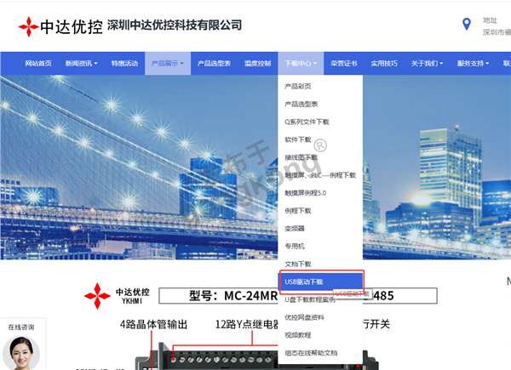Screen dimensions: 511x370
Task: Select 变频器 in the download menu
Action: click(295, 229)
